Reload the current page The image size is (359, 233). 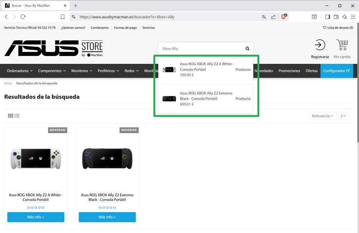23,17
